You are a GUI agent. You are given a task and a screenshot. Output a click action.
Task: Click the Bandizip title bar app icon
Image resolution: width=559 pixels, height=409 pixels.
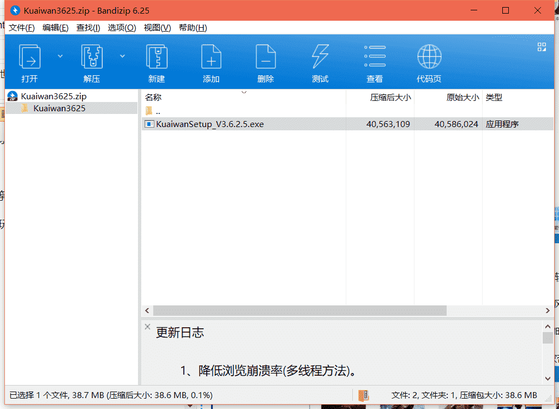pos(15,10)
